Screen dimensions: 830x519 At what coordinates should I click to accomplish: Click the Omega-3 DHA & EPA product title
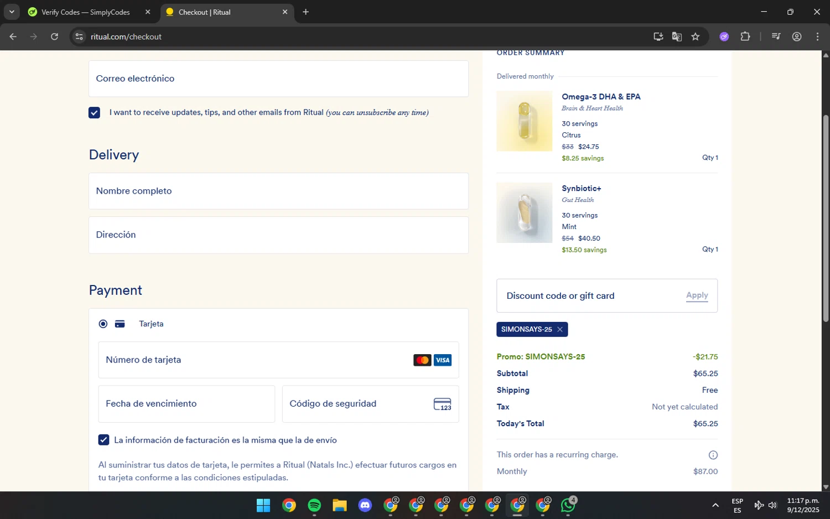(x=601, y=97)
